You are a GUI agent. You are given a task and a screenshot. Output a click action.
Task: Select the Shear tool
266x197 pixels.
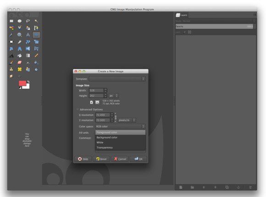click(x=11, y=49)
